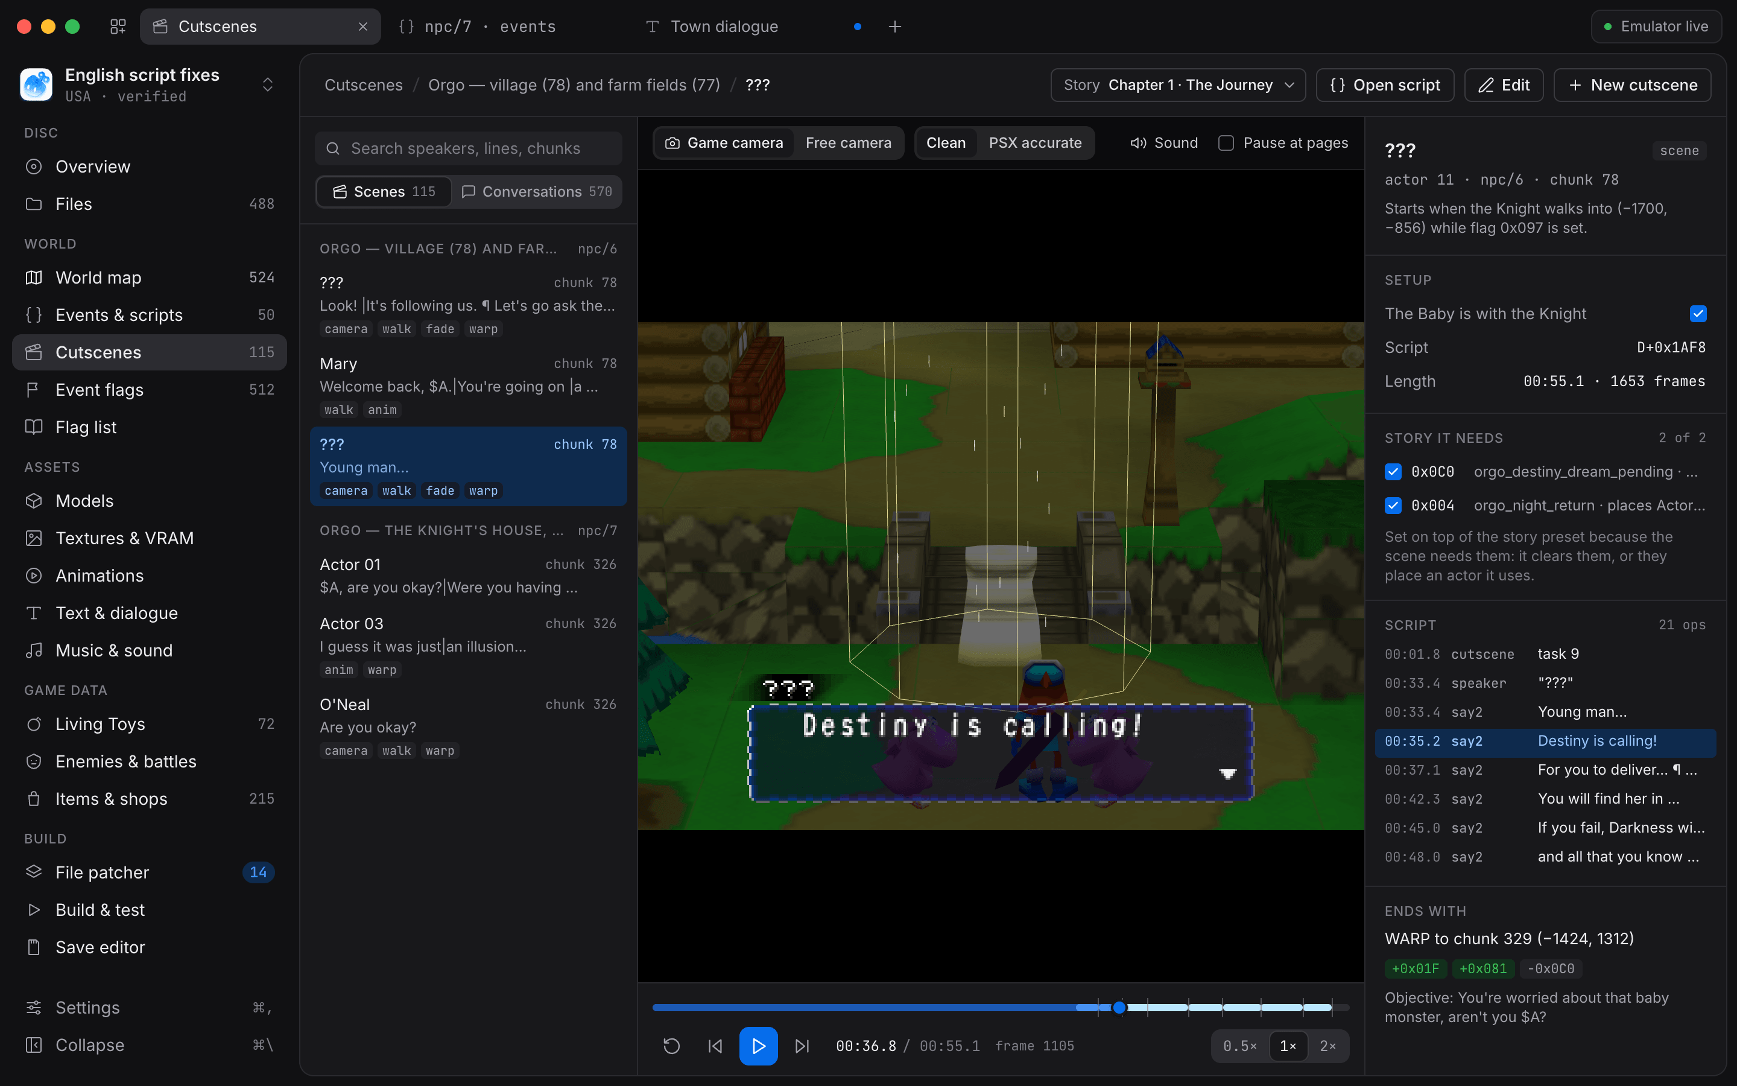
Task: Switch to the Town dialogue tab
Action: (753, 27)
